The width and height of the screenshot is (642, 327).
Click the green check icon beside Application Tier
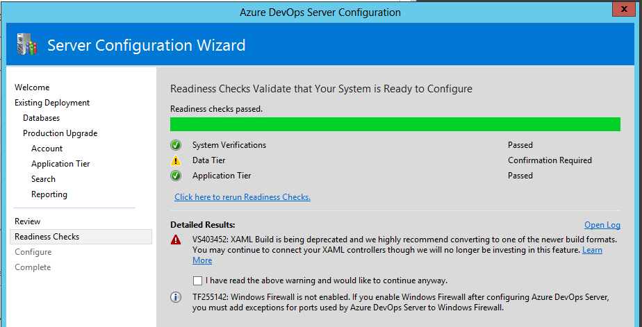[176, 176]
